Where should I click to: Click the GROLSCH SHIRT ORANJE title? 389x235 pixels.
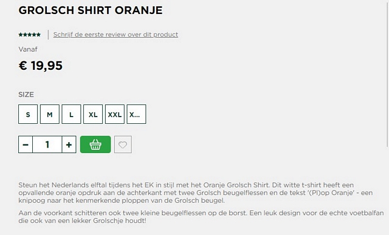[x=91, y=10]
